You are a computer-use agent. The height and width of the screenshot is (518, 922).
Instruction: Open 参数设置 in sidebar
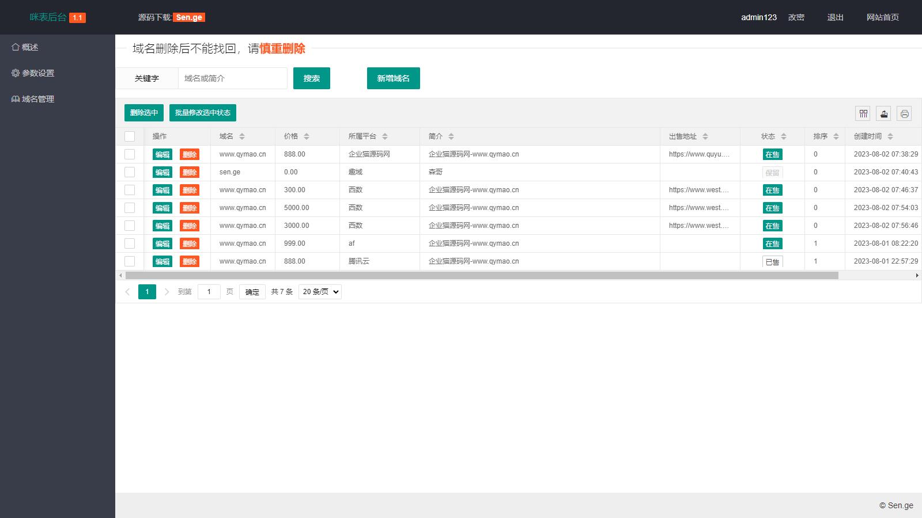(x=38, y=73)
